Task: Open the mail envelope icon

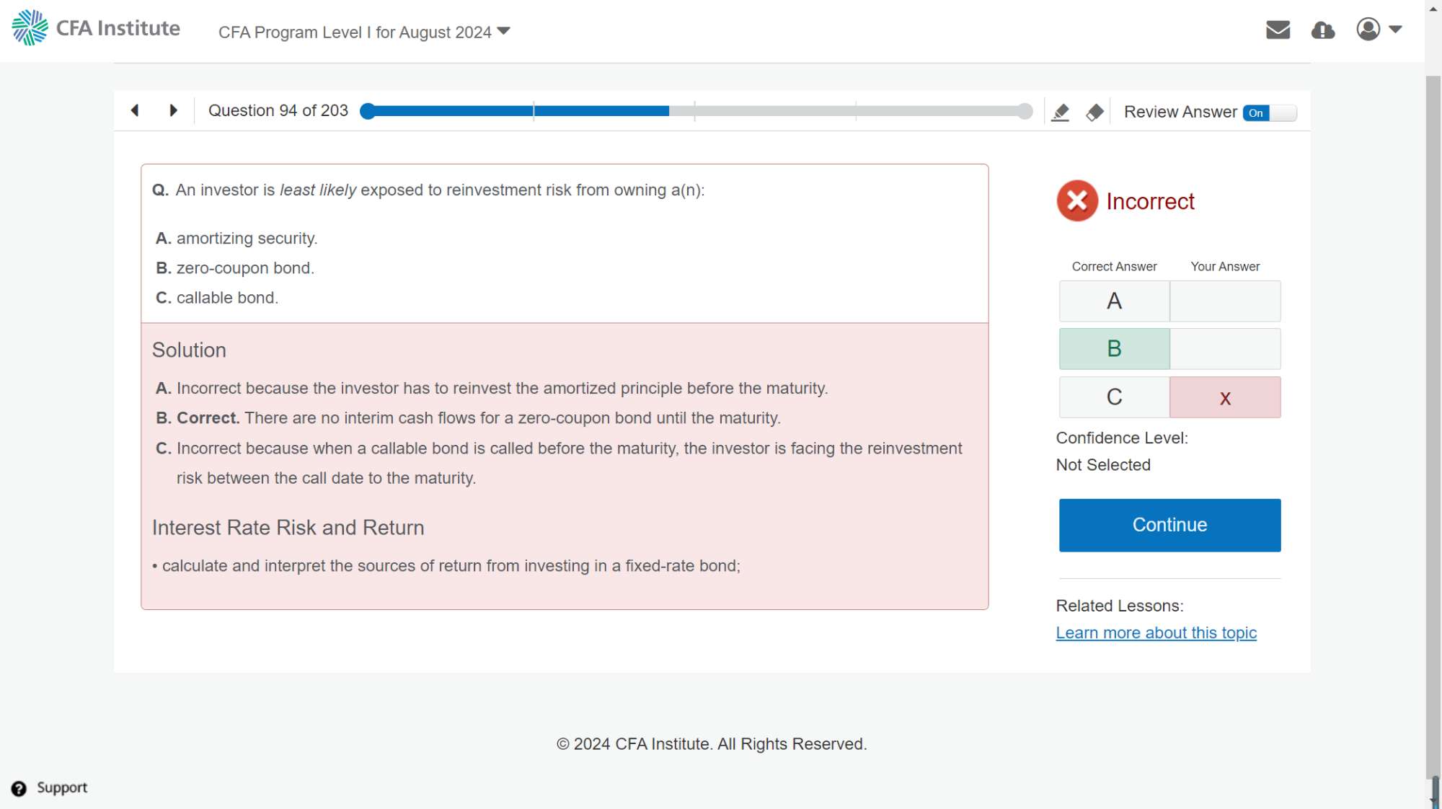Action: [x=1278, y=30]
